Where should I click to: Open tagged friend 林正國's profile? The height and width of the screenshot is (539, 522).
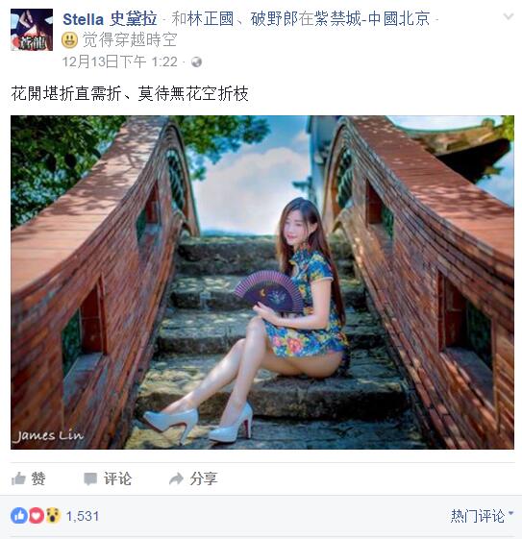[211, 19]
